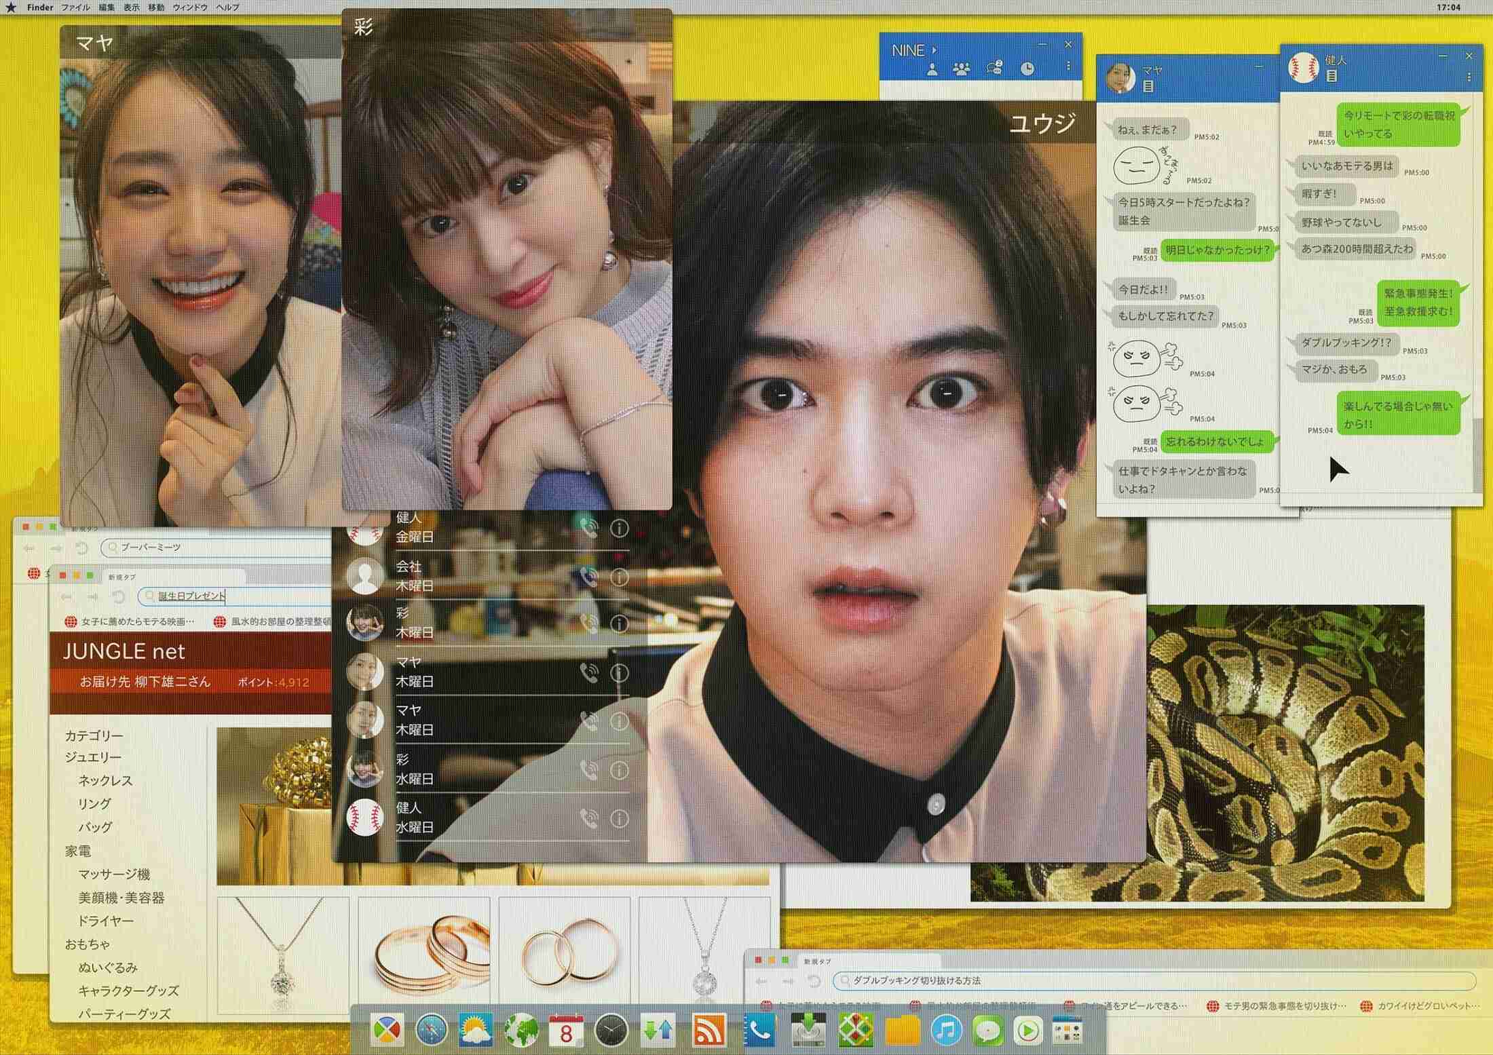Image resolution: width=1493 pixels, height=1055 pixels.
Task: Call 健人 from the 金曜日 call log row
Action: tap(589, 528)
